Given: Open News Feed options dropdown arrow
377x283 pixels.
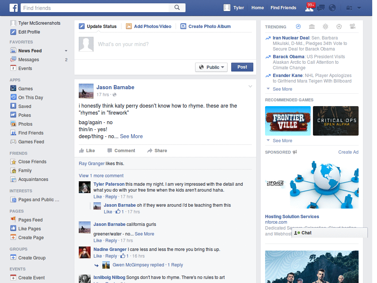Looking at the screenshot, I should click(x=66, y=51).
